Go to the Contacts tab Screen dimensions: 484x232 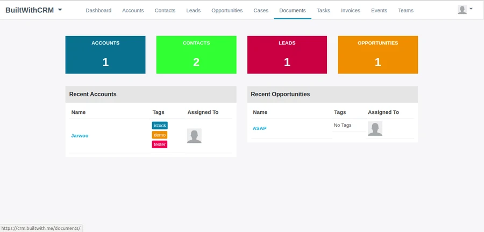point(165,10)
